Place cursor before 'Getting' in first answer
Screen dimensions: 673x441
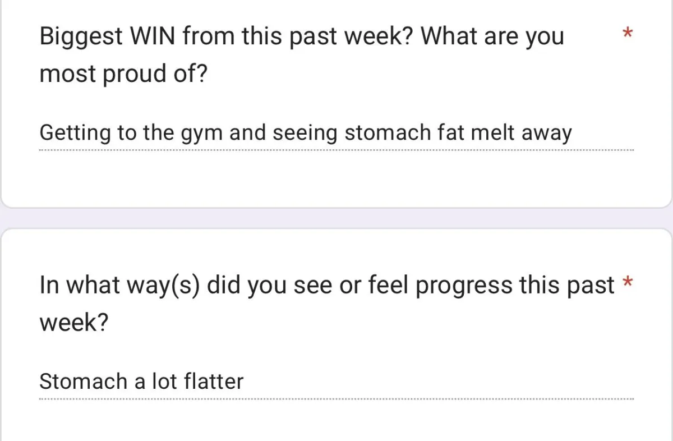pos(40,134)
